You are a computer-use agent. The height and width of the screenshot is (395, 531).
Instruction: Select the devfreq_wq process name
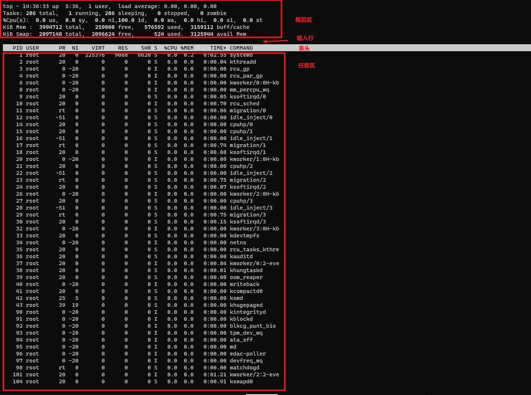coord(246,361)
